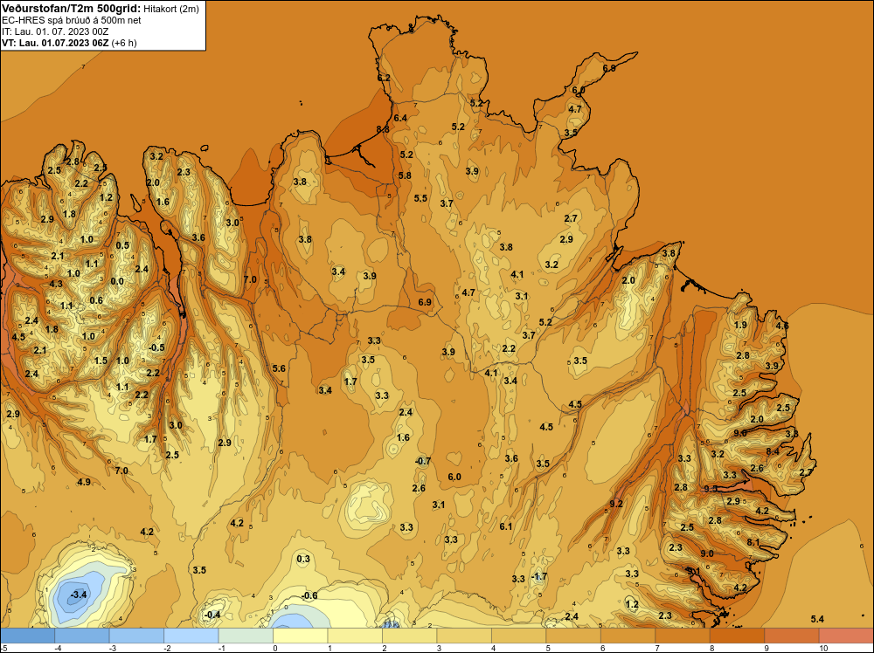Click the temperature value "-0.6"
The height and width of the screenshot is (653, 874).
309,595
